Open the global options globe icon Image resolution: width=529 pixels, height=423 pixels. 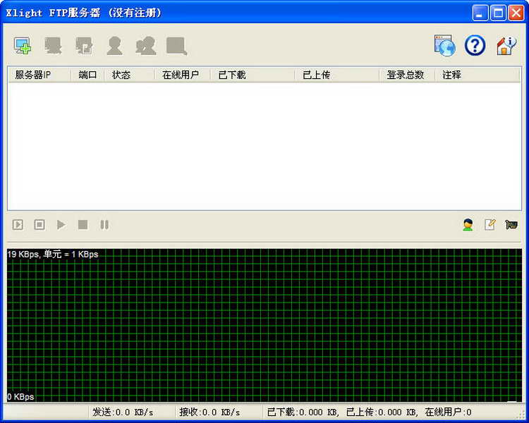pos(444,46)
